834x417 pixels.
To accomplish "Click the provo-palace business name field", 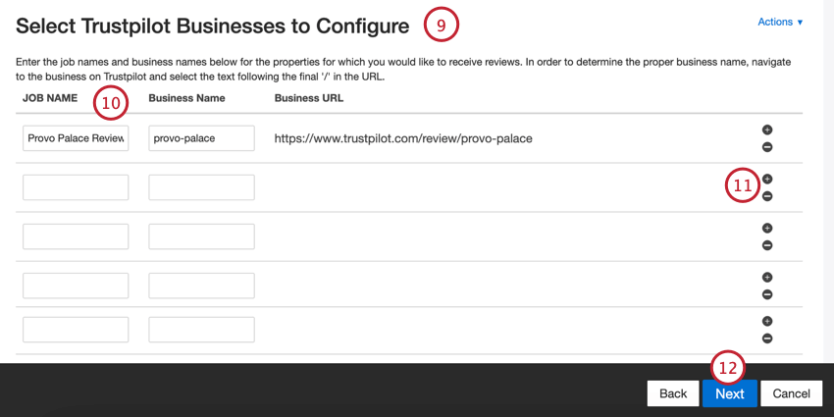I will point(201,138).
